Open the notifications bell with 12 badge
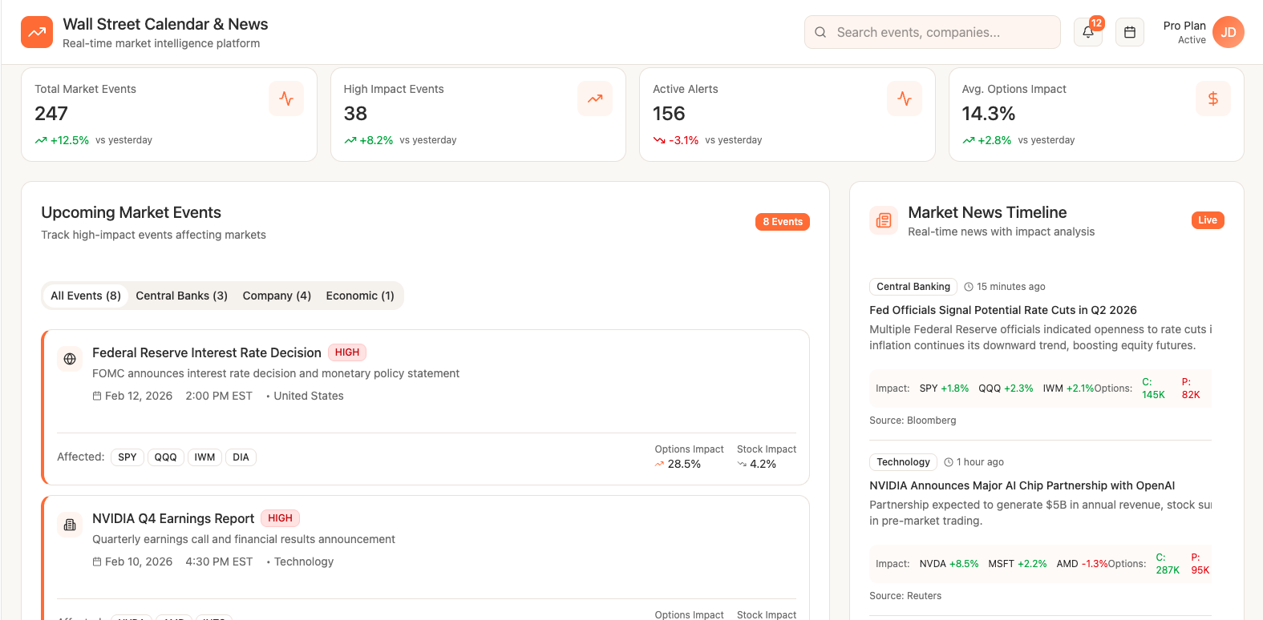 coord(1088,32)
